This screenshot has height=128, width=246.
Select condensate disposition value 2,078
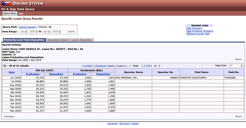(x=103, y=92)
